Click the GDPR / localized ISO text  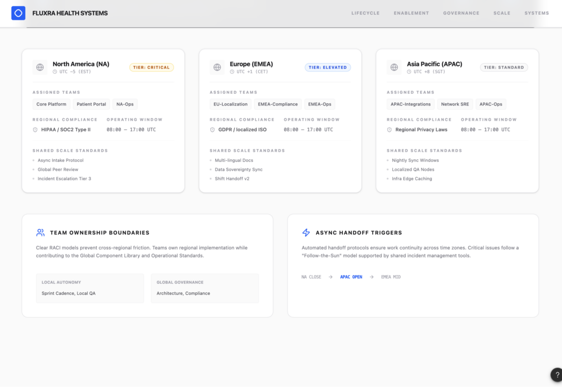[243, 130]
